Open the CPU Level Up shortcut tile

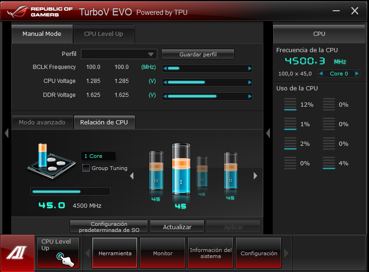pyautogui.click(x=58, y=253)
